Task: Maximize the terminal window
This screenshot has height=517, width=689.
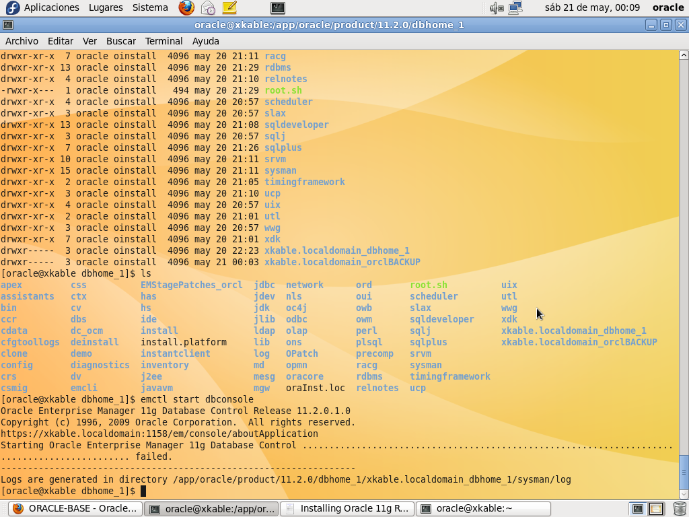Action: pyautogui.click(x=665, y=25)
